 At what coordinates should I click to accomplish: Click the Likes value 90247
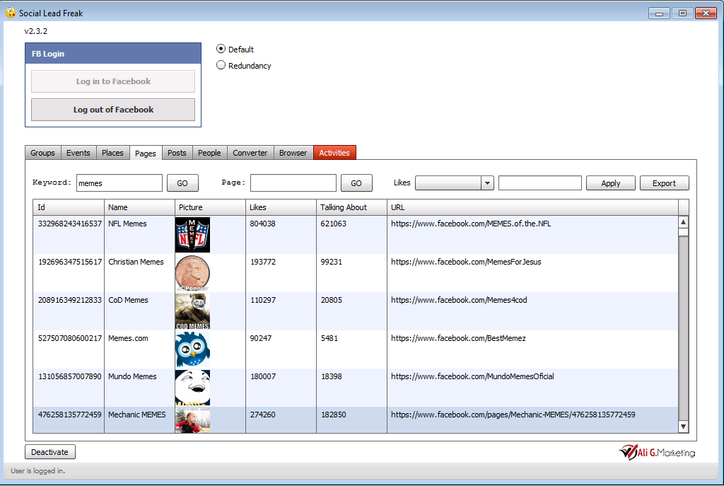[x=260, y=339]
